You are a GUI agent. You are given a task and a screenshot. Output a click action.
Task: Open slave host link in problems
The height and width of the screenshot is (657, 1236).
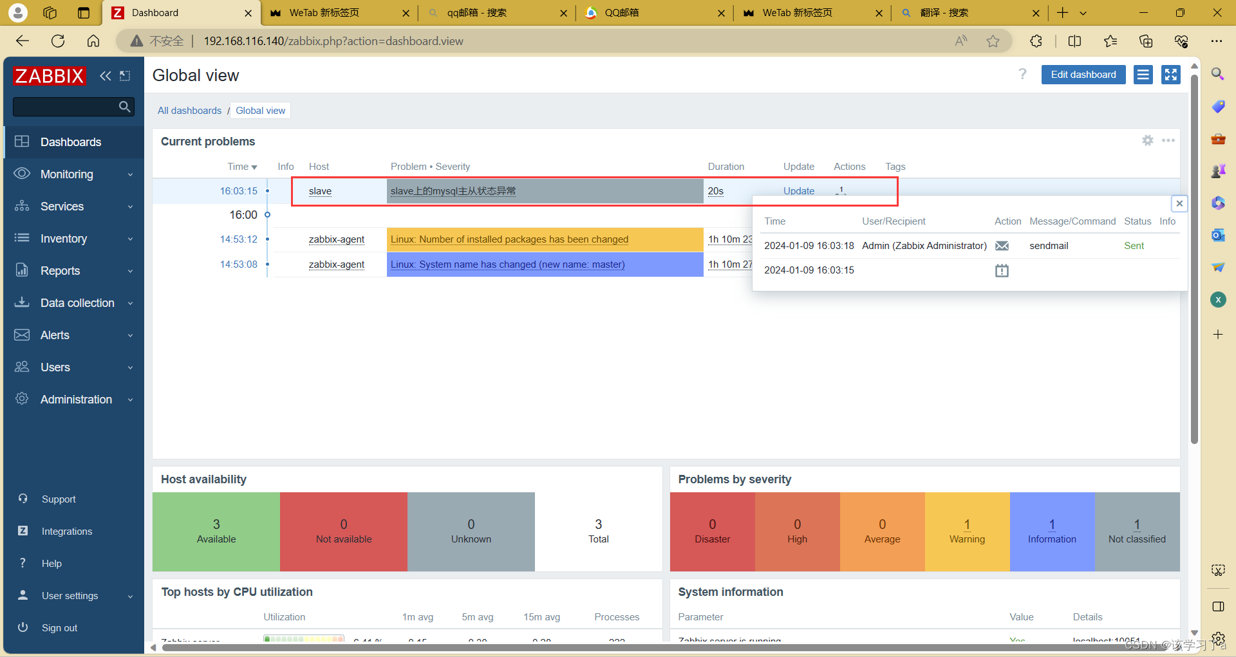click(320, 191)
